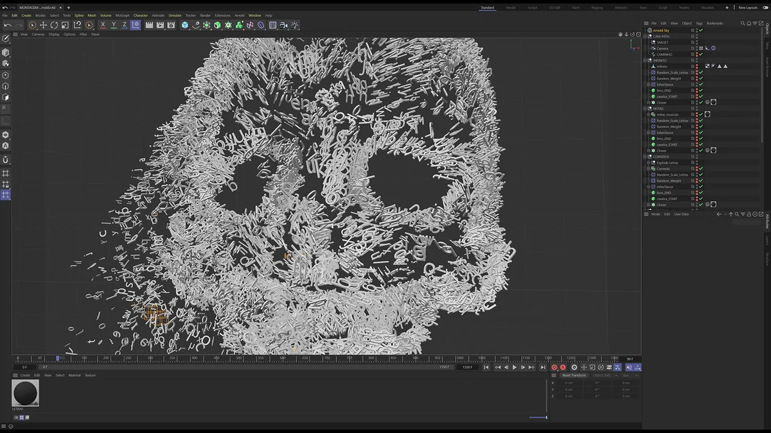
Task: Select the Rotate tool in top toolbar
Action: click(54, 25)
